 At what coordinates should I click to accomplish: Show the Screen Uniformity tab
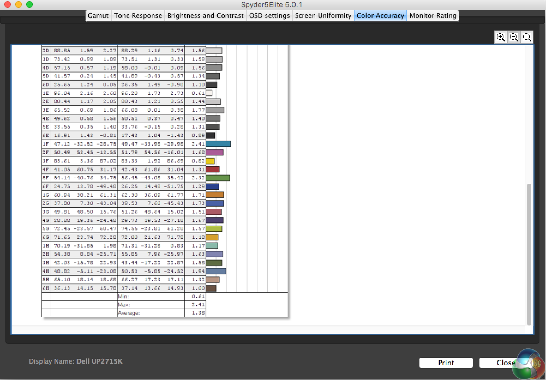pos(323,16)
